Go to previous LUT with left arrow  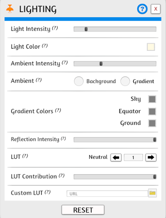tap(116, 158)
